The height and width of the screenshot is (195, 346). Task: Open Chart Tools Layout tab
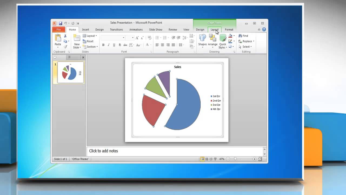pos(214,30)
